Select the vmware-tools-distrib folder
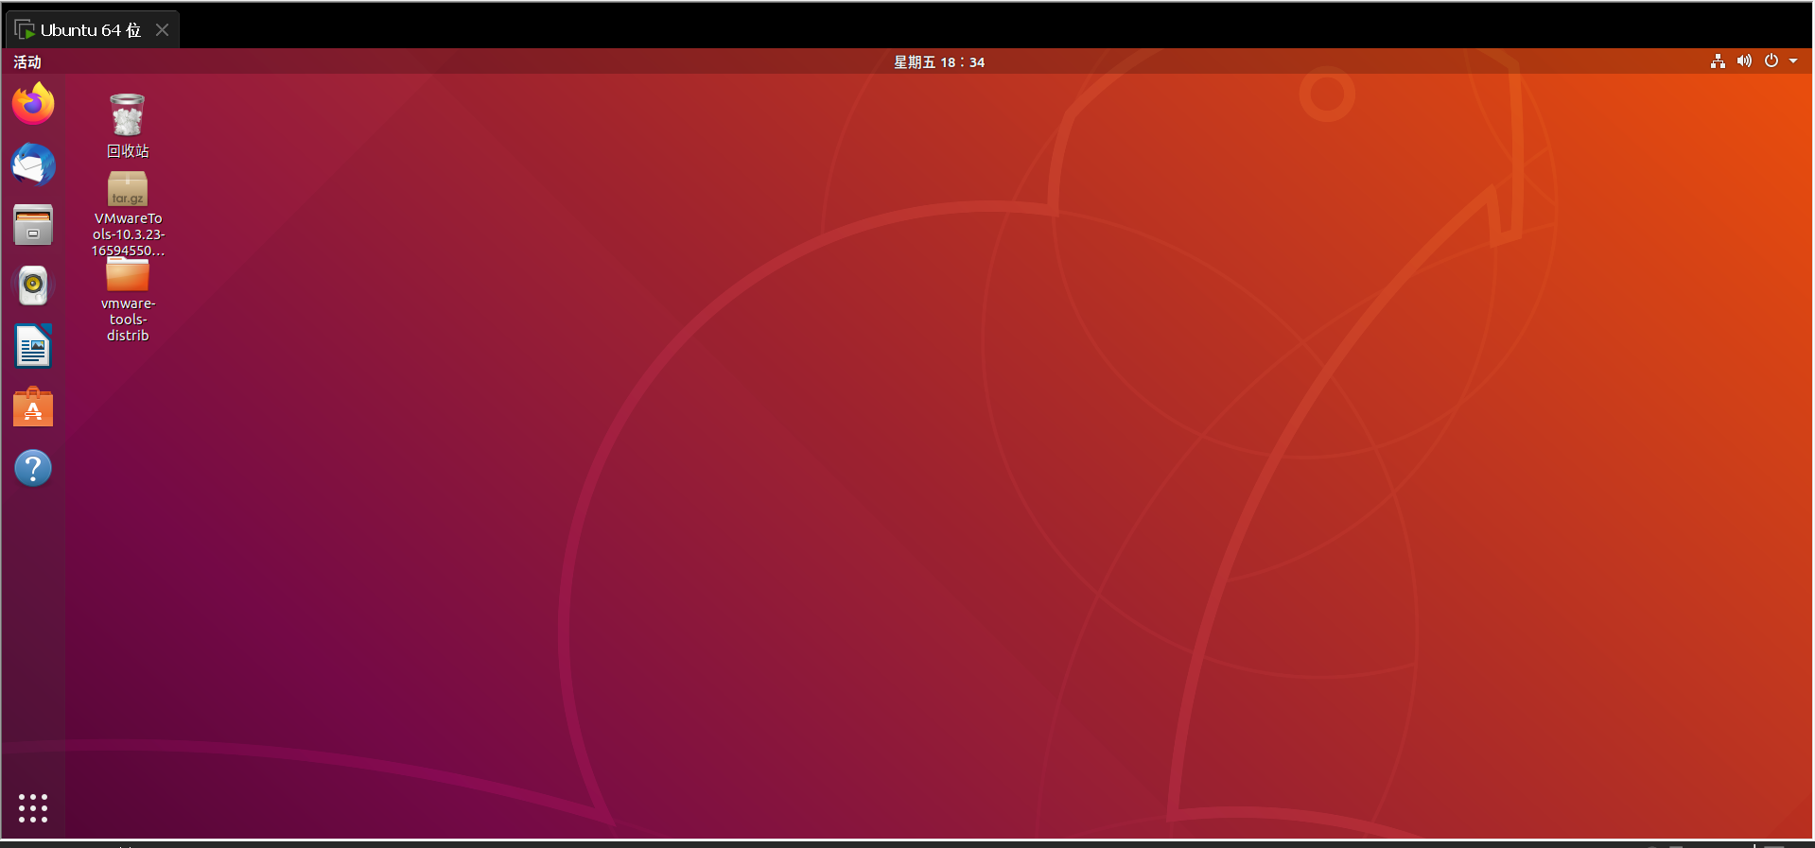Image resolution: width=1815 pixels, height=848 pixels. click(x=128, y=274)
